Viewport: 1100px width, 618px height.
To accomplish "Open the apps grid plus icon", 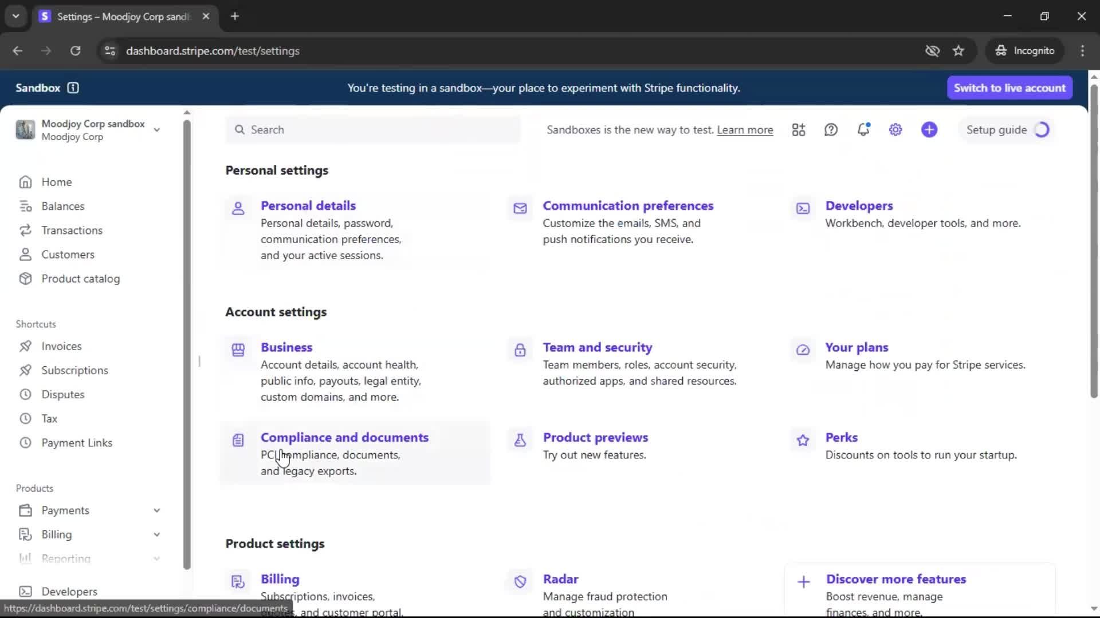I will pyautogui.click(x=799, y=130).
